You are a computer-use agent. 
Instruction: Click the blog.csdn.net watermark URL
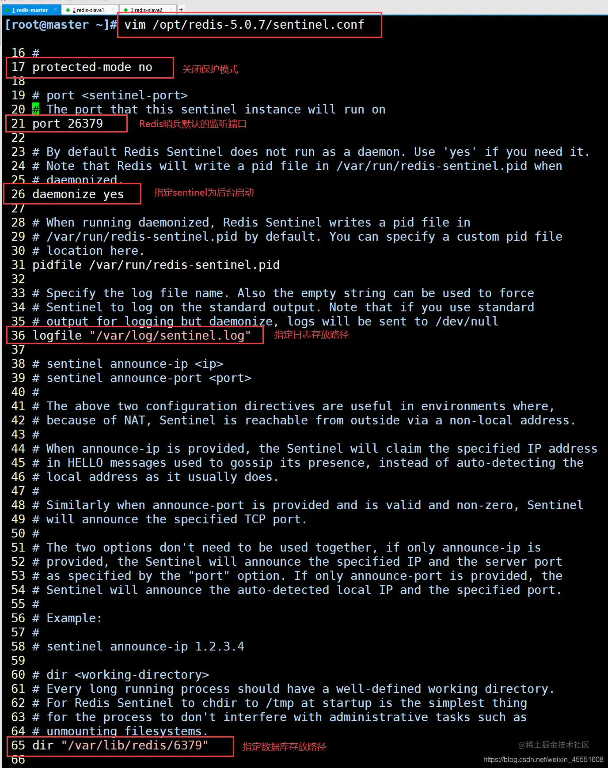click(x=543, y=760)
